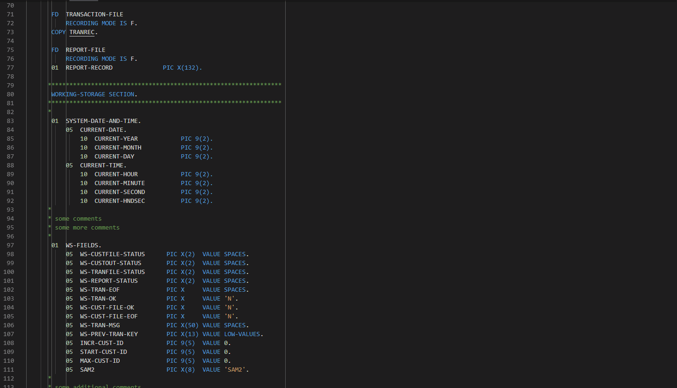Click the WS-CUSTOUT-STATUS field

[110, 263]
